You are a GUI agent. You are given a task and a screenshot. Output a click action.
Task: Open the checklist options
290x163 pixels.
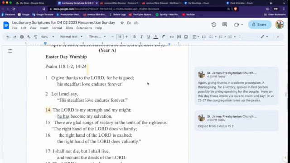pos(213,37)
